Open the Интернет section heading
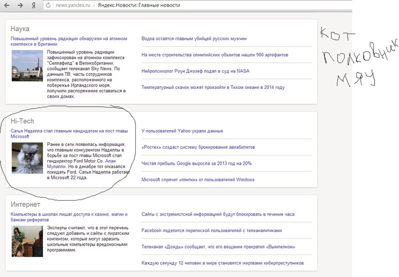Screen dimensions: 399x277 [x=26, y=204]
